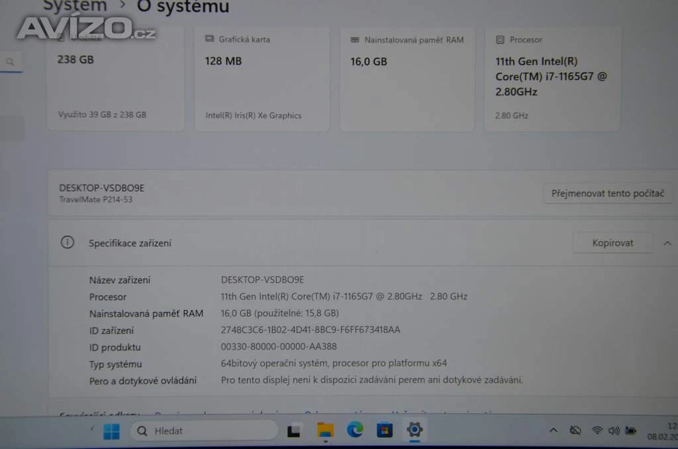Click the Settings sidebar search field

click(x=11, y=62)
